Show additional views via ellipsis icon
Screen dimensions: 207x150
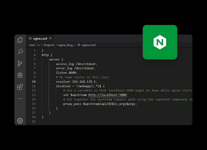click(x=20, y=99)
